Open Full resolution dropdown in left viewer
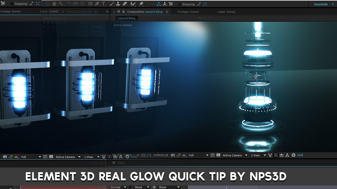 point(31,157)
